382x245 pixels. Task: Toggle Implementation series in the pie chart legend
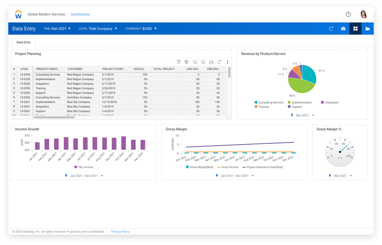(x=299, y=102)
